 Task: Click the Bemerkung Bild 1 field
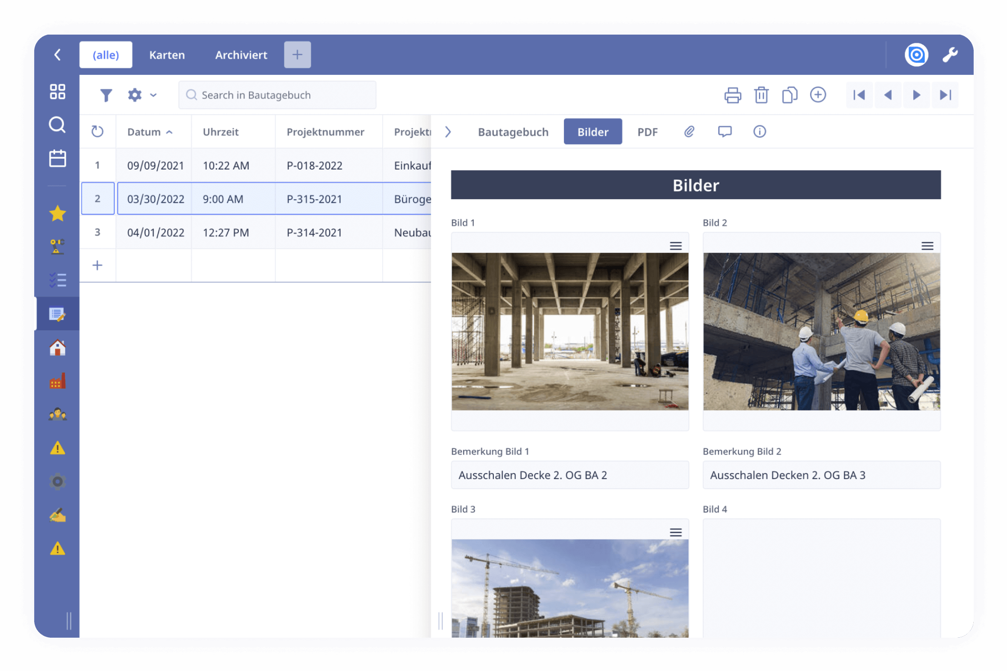[x=570, y=475]
